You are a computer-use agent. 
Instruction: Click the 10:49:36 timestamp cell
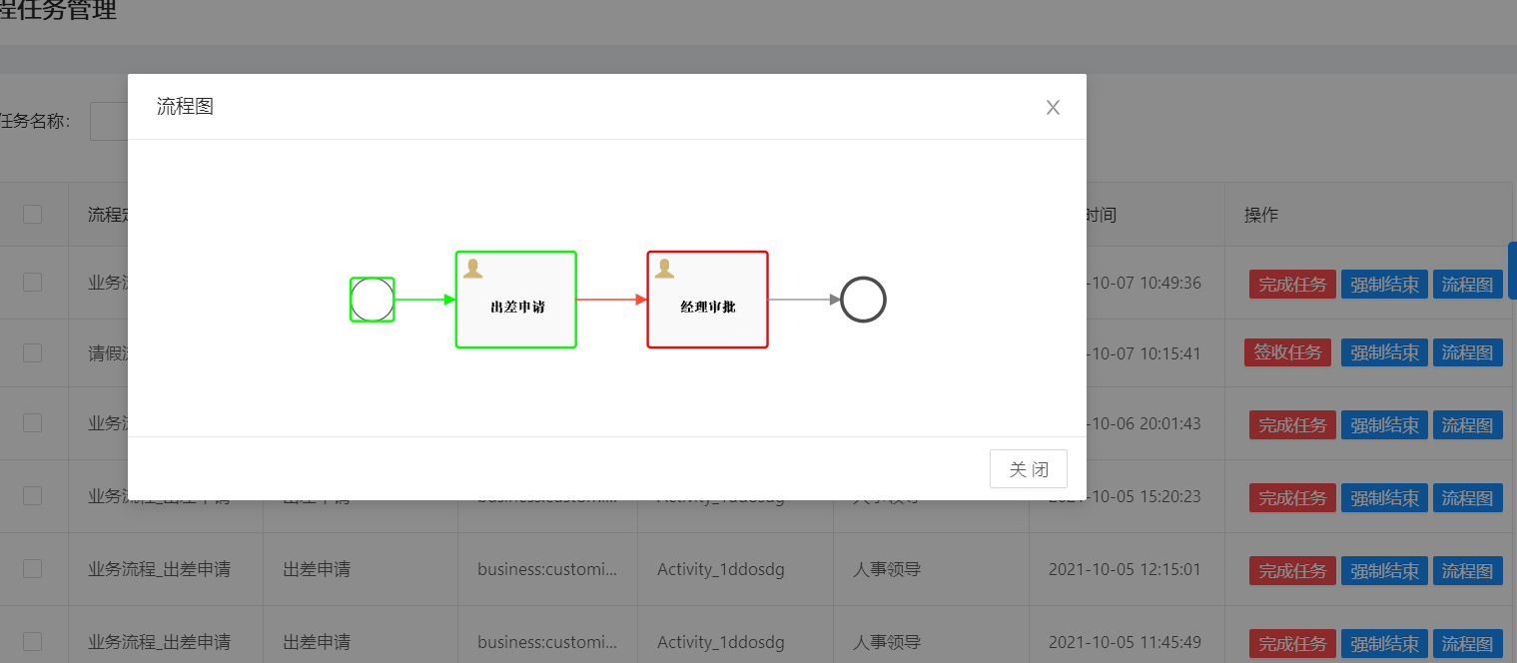[x=1143, y=283]
